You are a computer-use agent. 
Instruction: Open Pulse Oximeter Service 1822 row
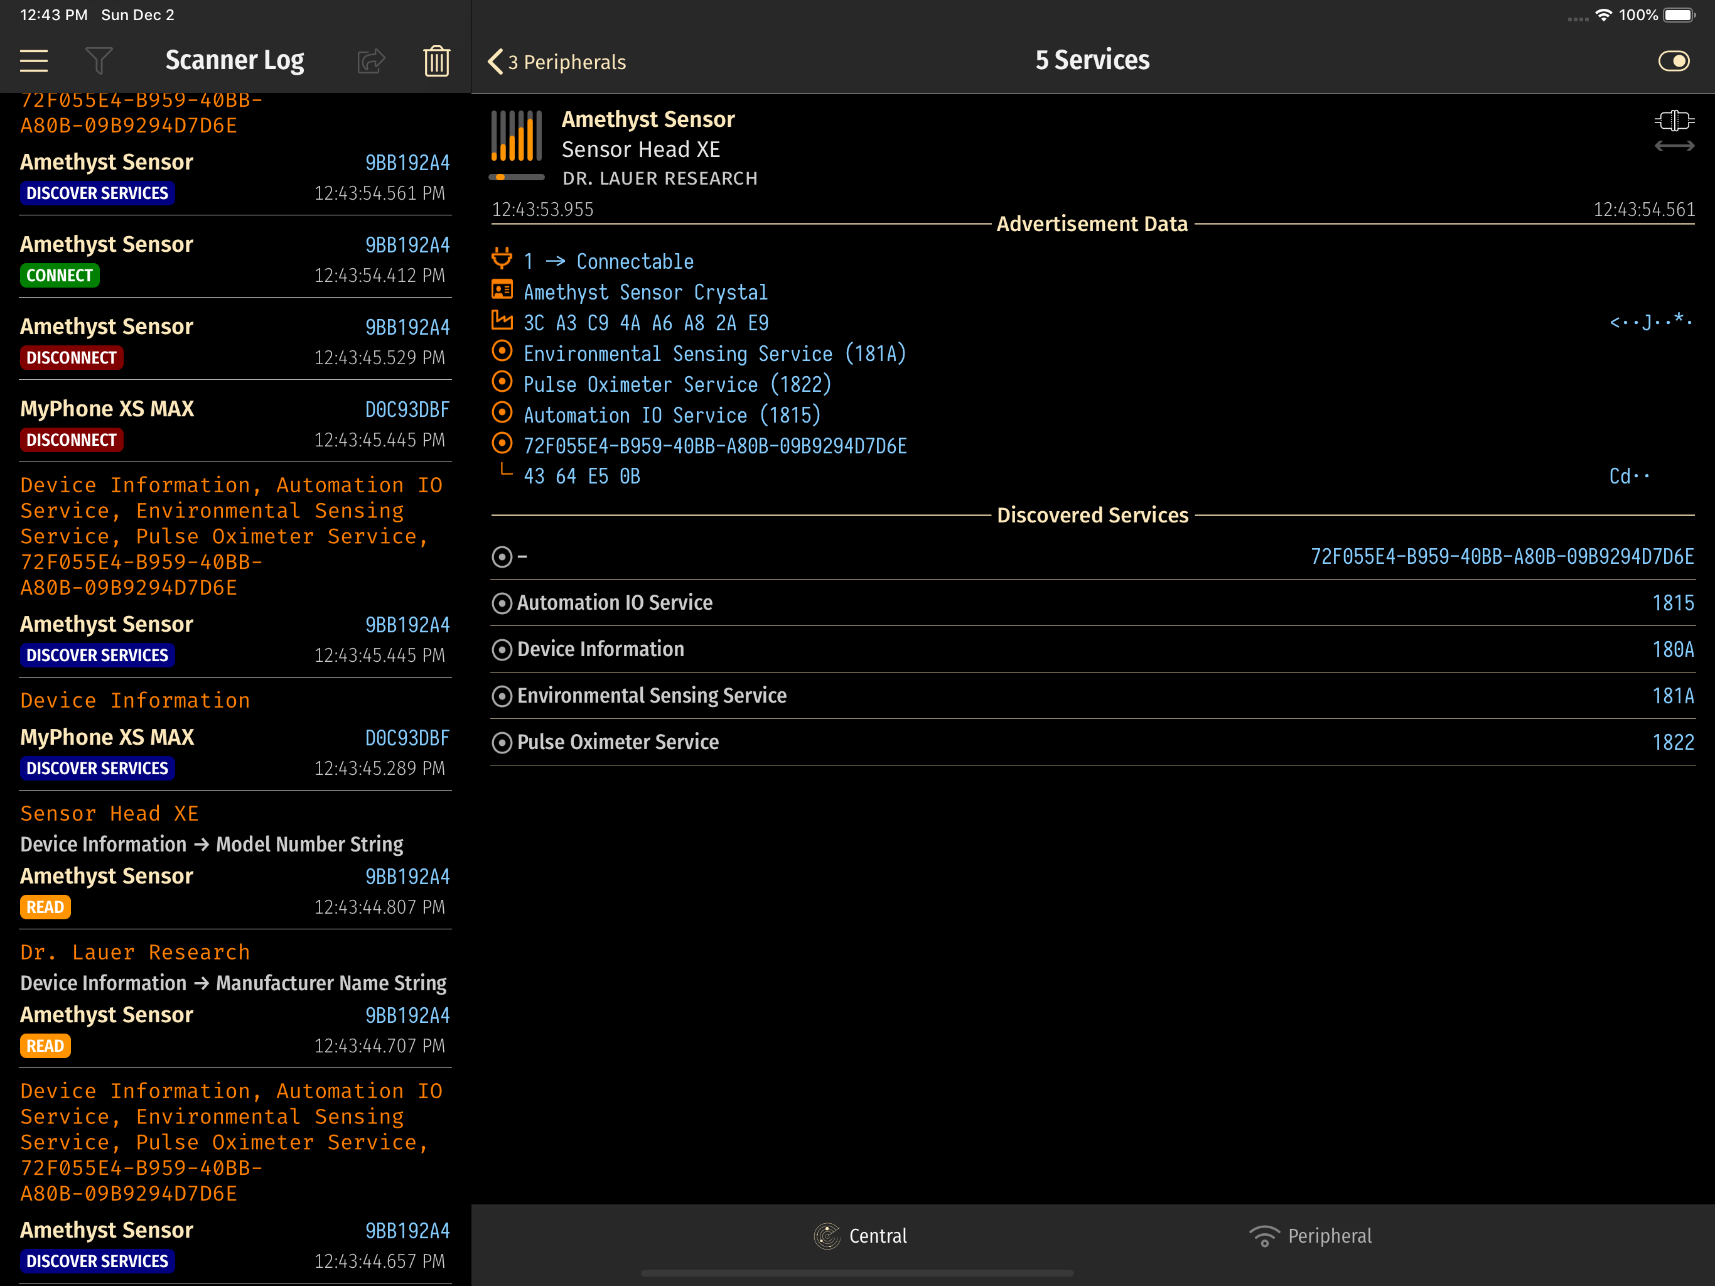point(1092,742)
